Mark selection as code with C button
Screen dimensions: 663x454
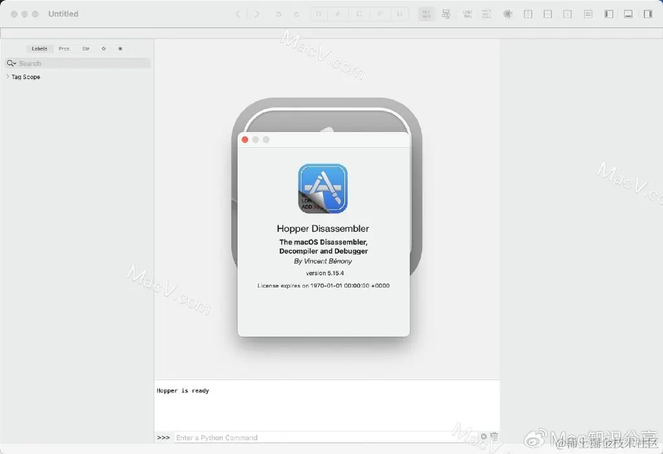tap(359, 14)
